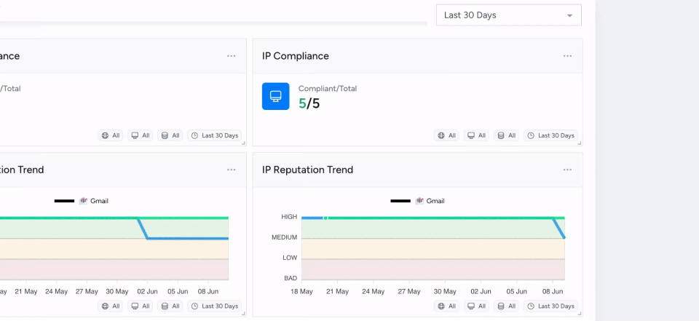Toggle the Gmail legend in IP Reputation Trend
This screenshot has height=321, width=699.
tap(430, 201)
